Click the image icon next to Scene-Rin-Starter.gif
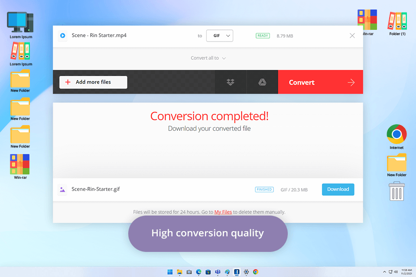 click(x=62, y=190)
